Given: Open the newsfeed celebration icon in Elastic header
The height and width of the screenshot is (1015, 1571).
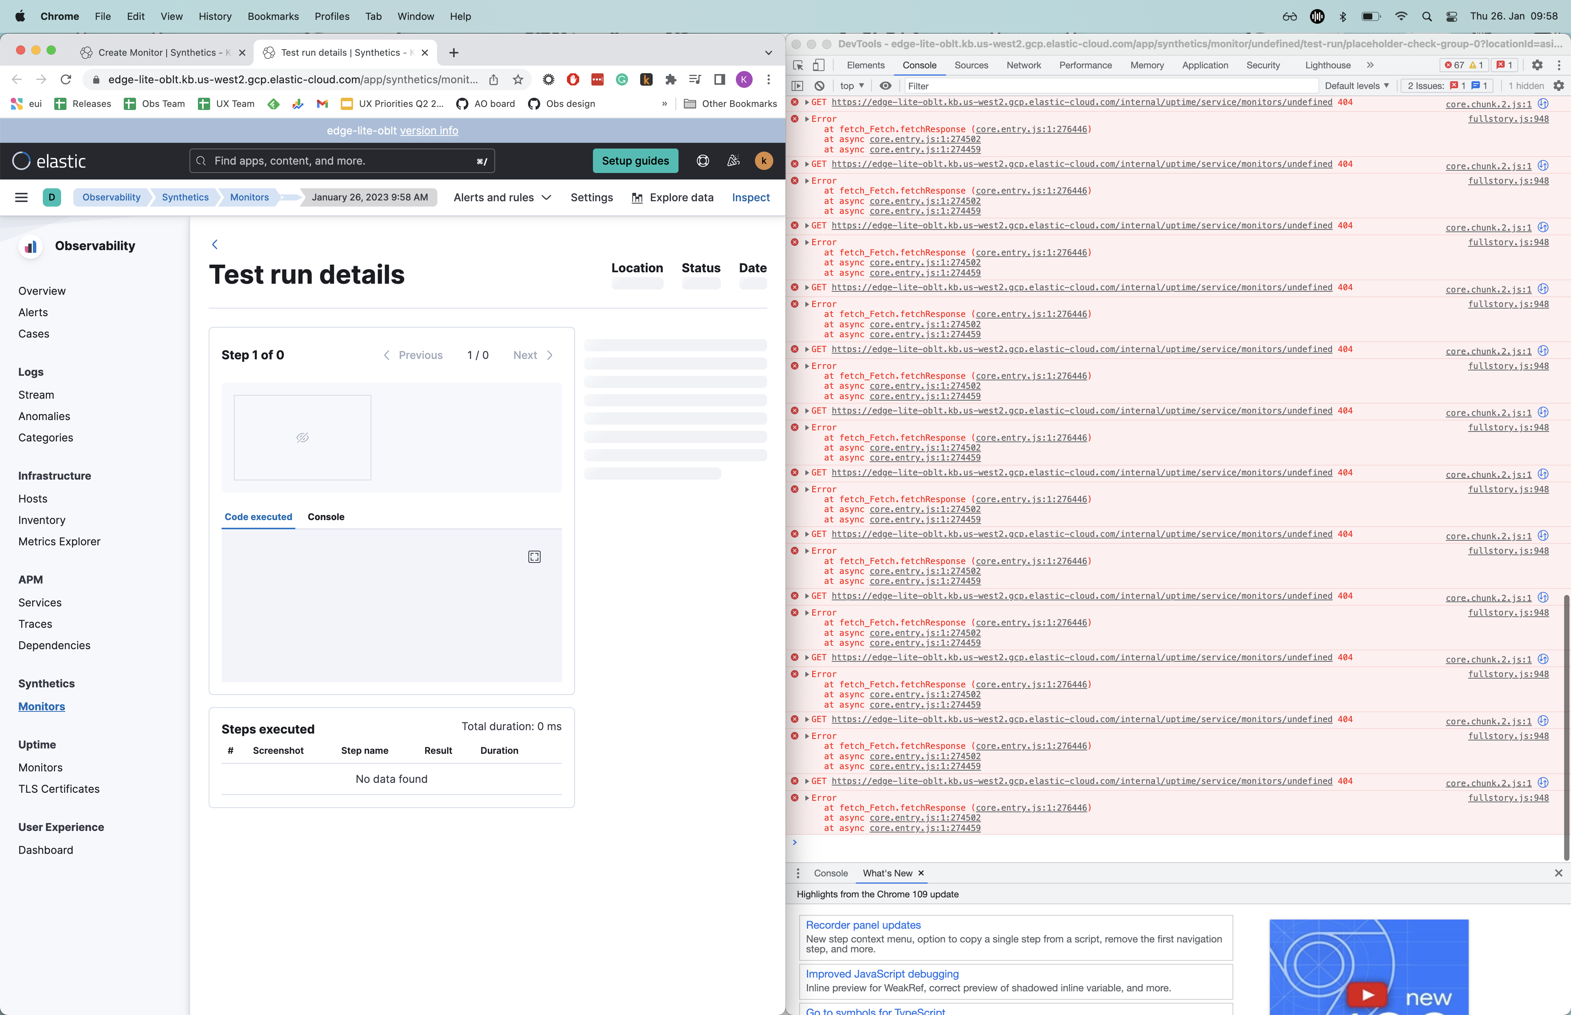Looking at the screenshot, I should [733, 161].
